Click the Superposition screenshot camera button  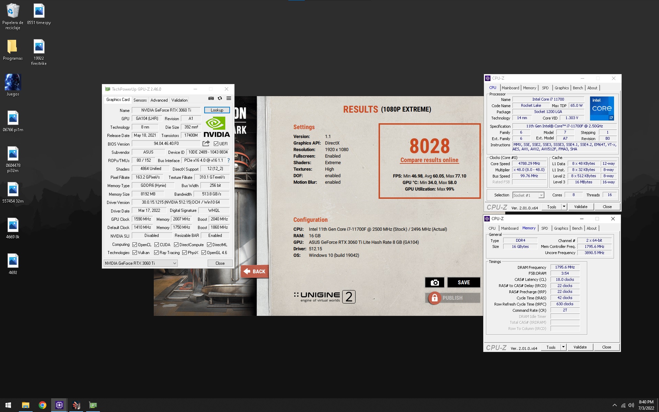click(x=435, y=282)
